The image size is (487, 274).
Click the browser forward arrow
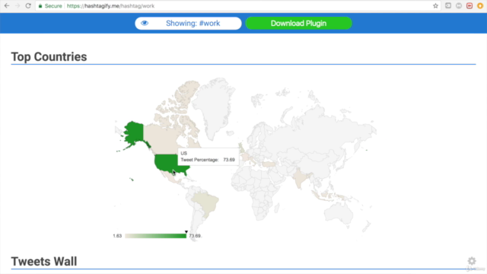17,6
